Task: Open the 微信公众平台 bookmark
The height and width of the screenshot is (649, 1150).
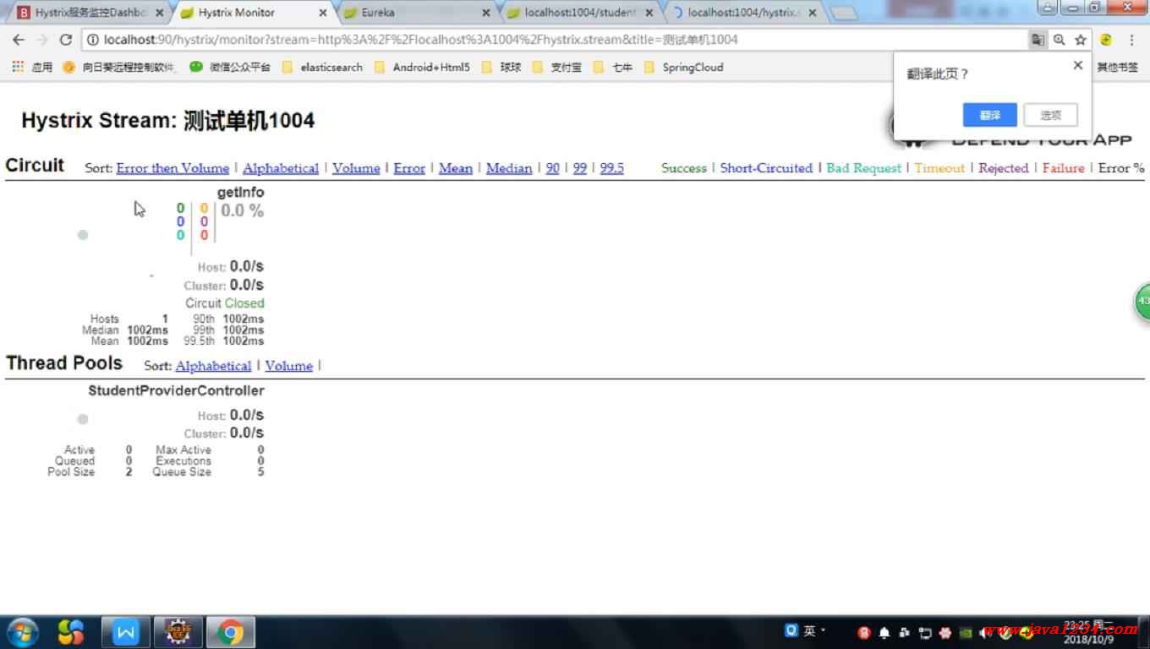Action: [x=230, y=67]
